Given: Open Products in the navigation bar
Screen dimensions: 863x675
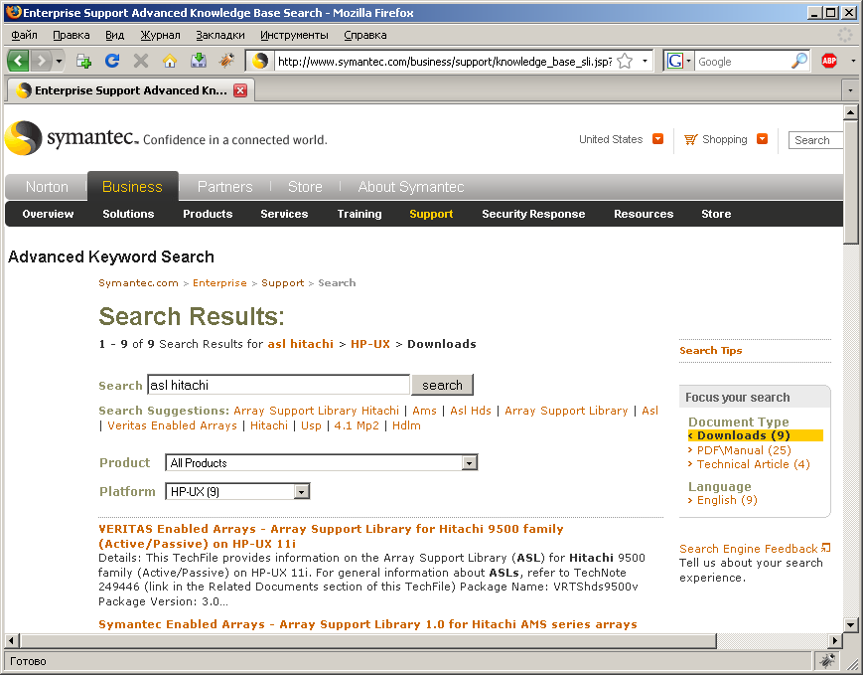Looking at the screenshot, I should point(208,214).
